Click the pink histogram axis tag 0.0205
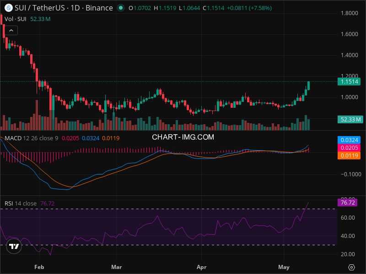Image resolution: width=366 pixels, height=274 pixels. point(349,148)
